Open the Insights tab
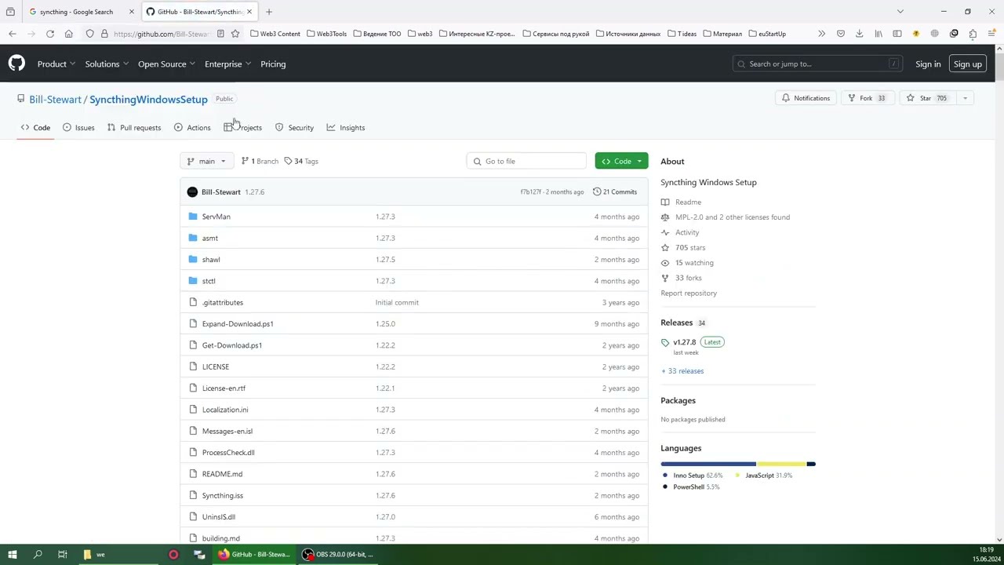 pyautogui.click(x=346, y=127)
